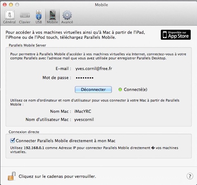Minimize the window with the yellow button

(x=11, y=5)
